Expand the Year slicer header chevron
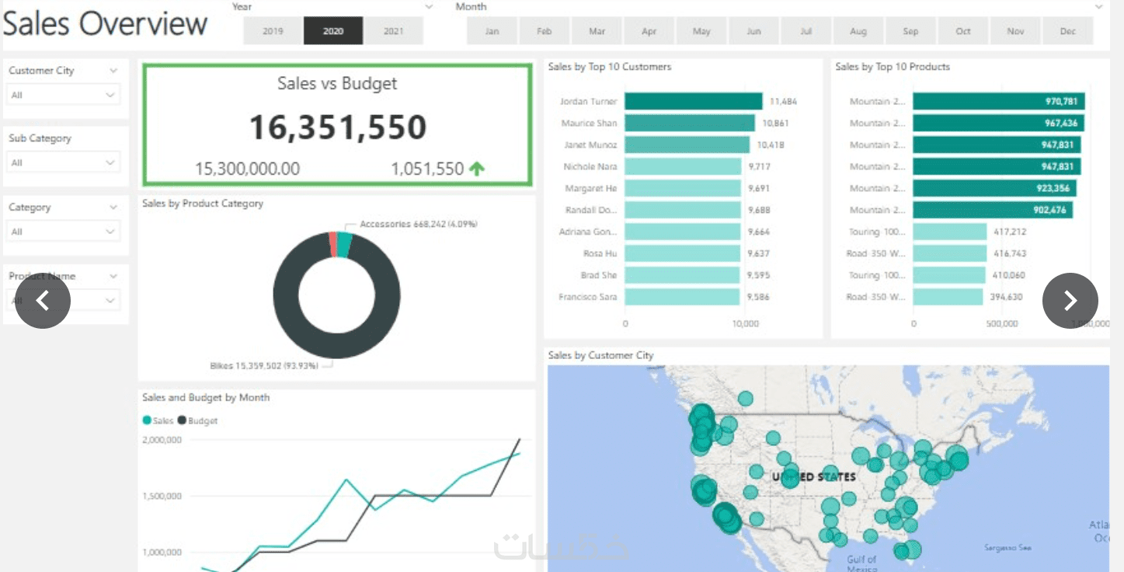The image size is (1124, 572). coord(429,6)
